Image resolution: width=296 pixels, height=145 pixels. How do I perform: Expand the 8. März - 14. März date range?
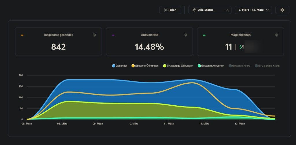[x=253, y=10]
